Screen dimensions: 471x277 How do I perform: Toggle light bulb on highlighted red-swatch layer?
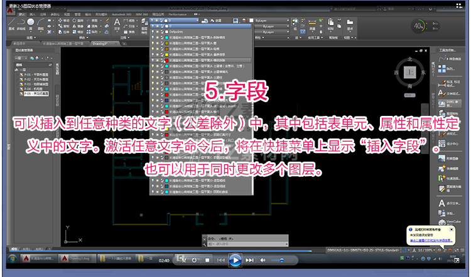point(153,60)
